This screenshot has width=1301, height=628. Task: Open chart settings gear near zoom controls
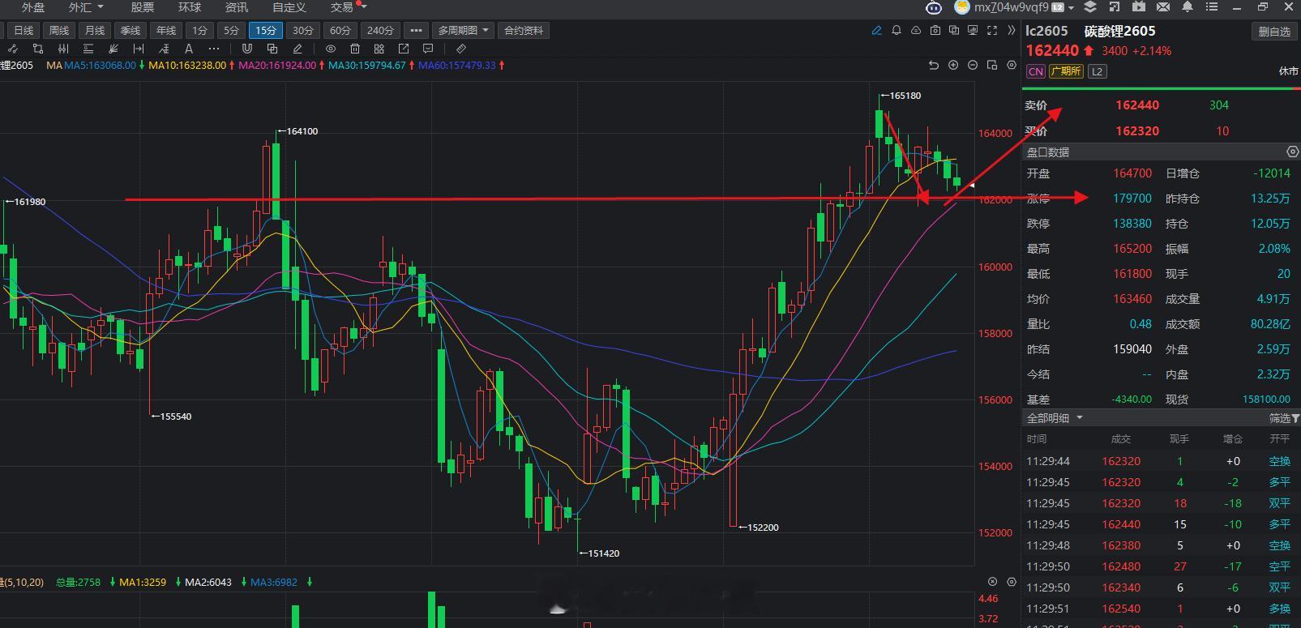pyautogui.click(x=1012, y=65)
